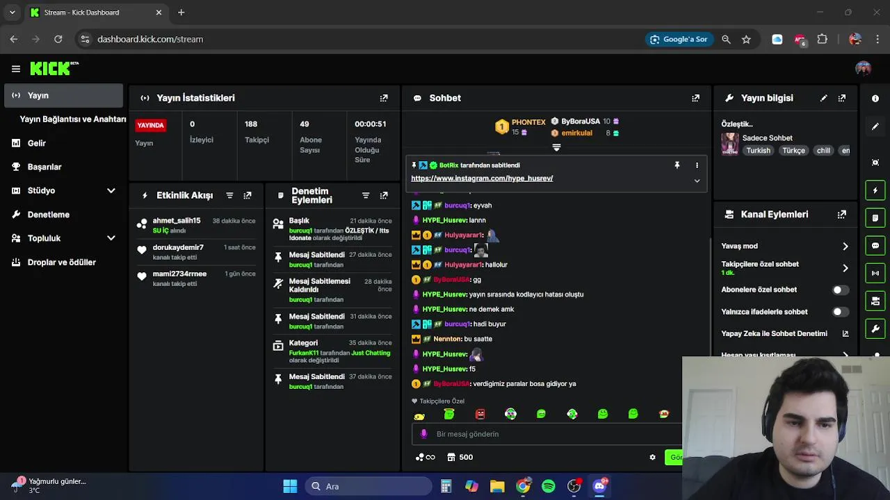Edit stream info with the pencil icon
The image size is (890, 500).
[x=824, y=98]
